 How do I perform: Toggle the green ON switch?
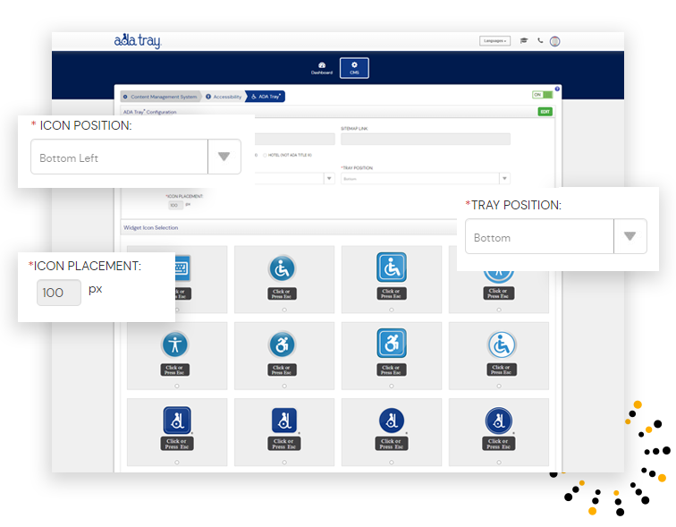(x=543, y=95)
